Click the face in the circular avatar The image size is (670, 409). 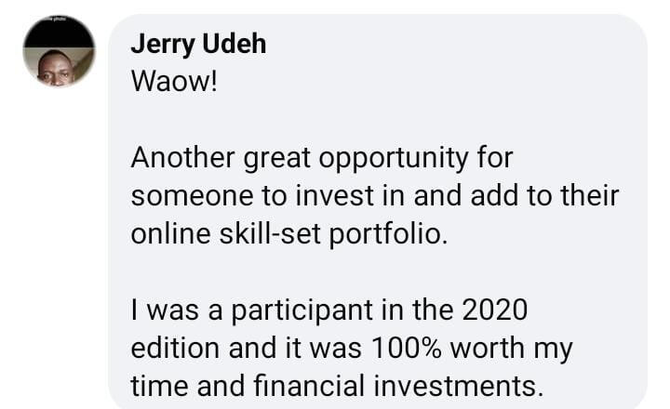56,67
